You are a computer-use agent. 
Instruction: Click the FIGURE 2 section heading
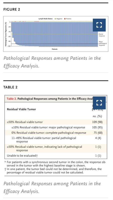coord(12,9)
